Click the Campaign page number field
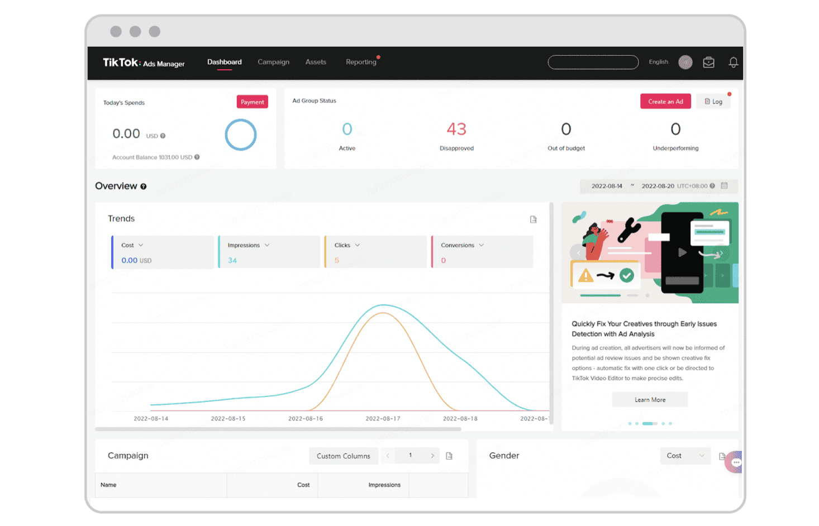 410,456
